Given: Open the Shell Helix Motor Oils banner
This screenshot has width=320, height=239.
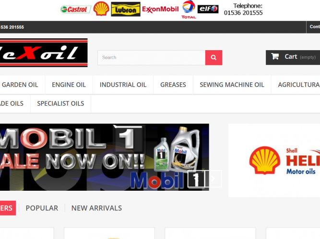Looking at the screenshot, I should 274,160.
